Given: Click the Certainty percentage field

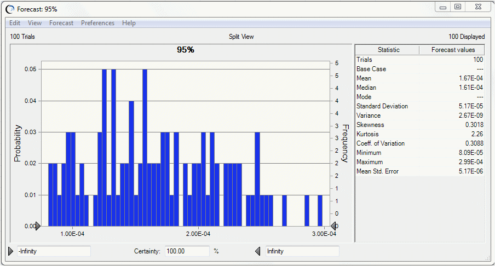Looking at the screenshot, I should [x=187, y=251].
